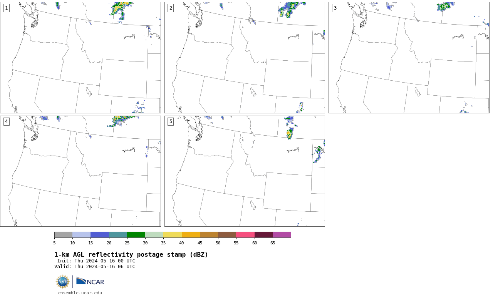This screenshot has width=493, height=297.
Task: Click the colorbar tick label 65
Action: [x=273, y=243]
